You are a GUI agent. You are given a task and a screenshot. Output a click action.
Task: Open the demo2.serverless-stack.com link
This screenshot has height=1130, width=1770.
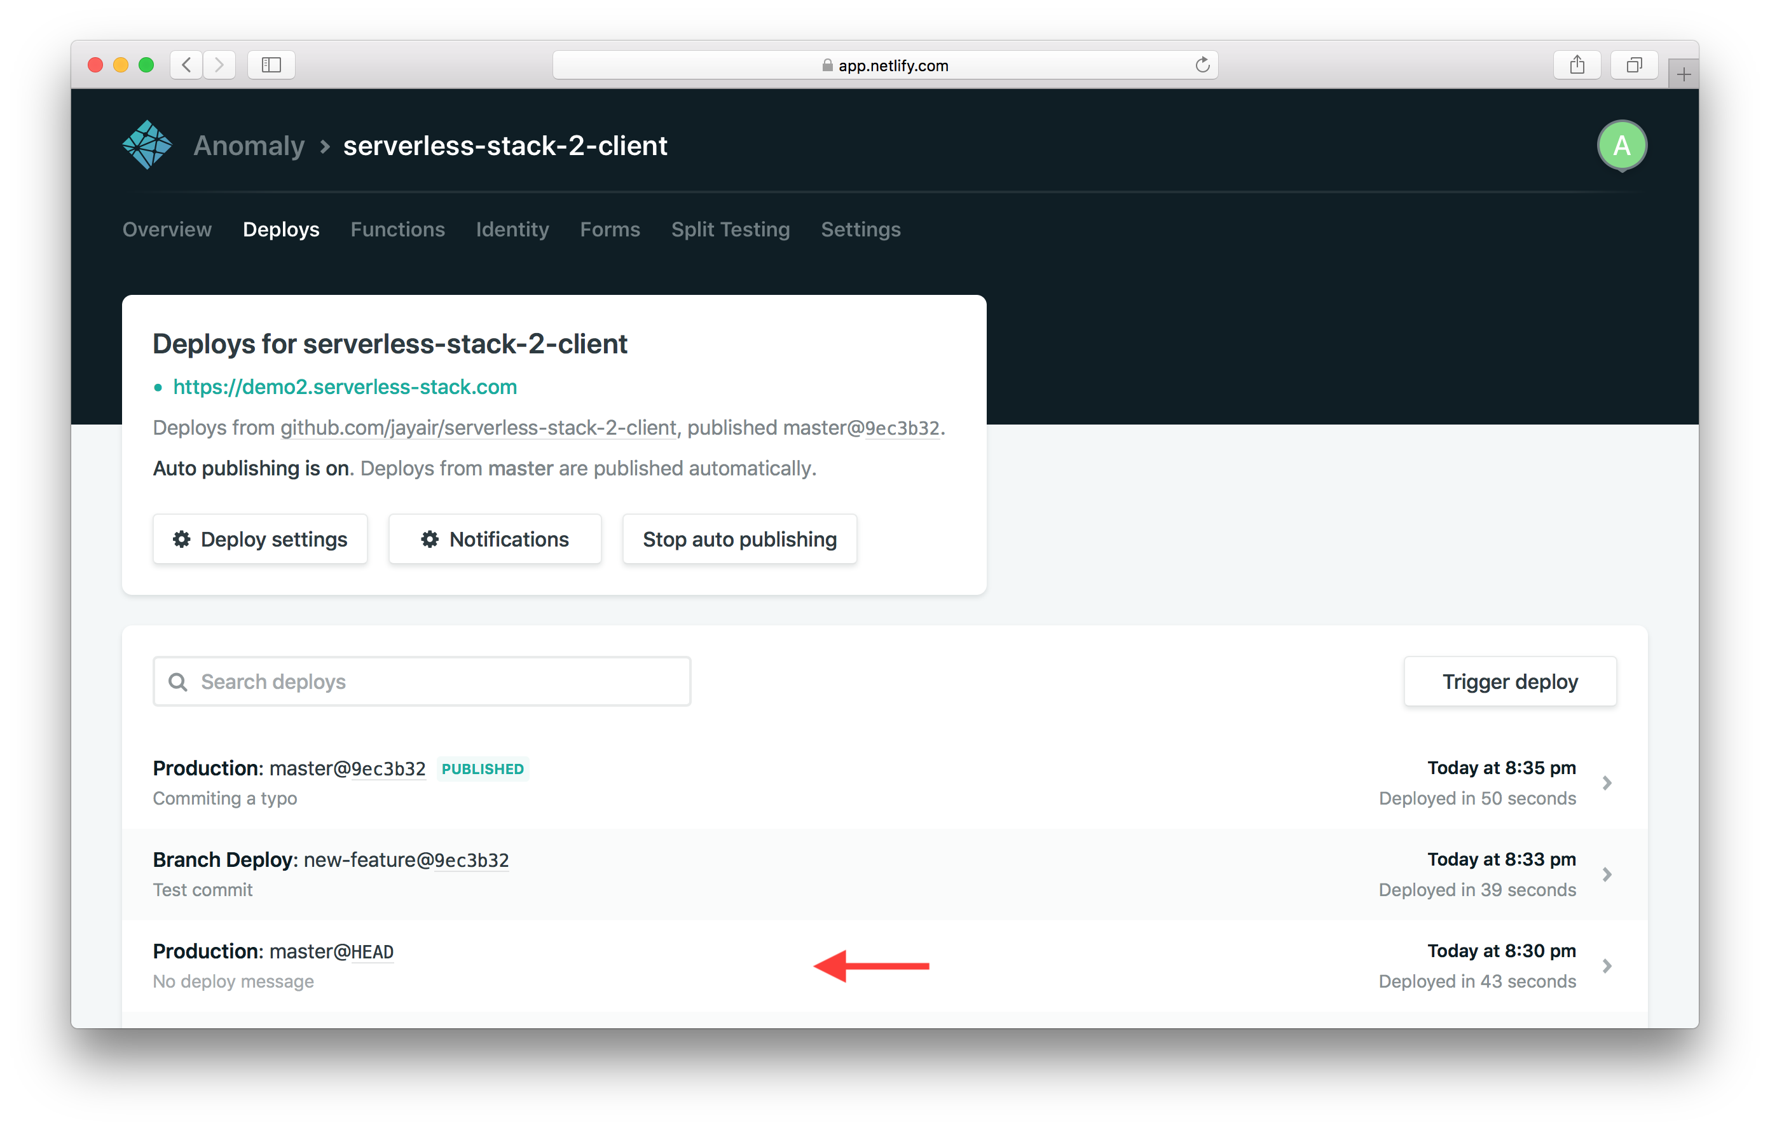tap(345, 387)
